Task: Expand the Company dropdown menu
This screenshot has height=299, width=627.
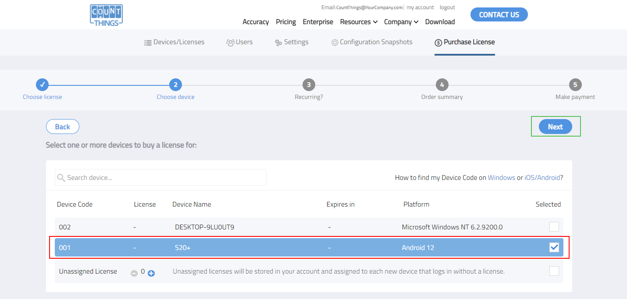Action: (x=401, y=22)
